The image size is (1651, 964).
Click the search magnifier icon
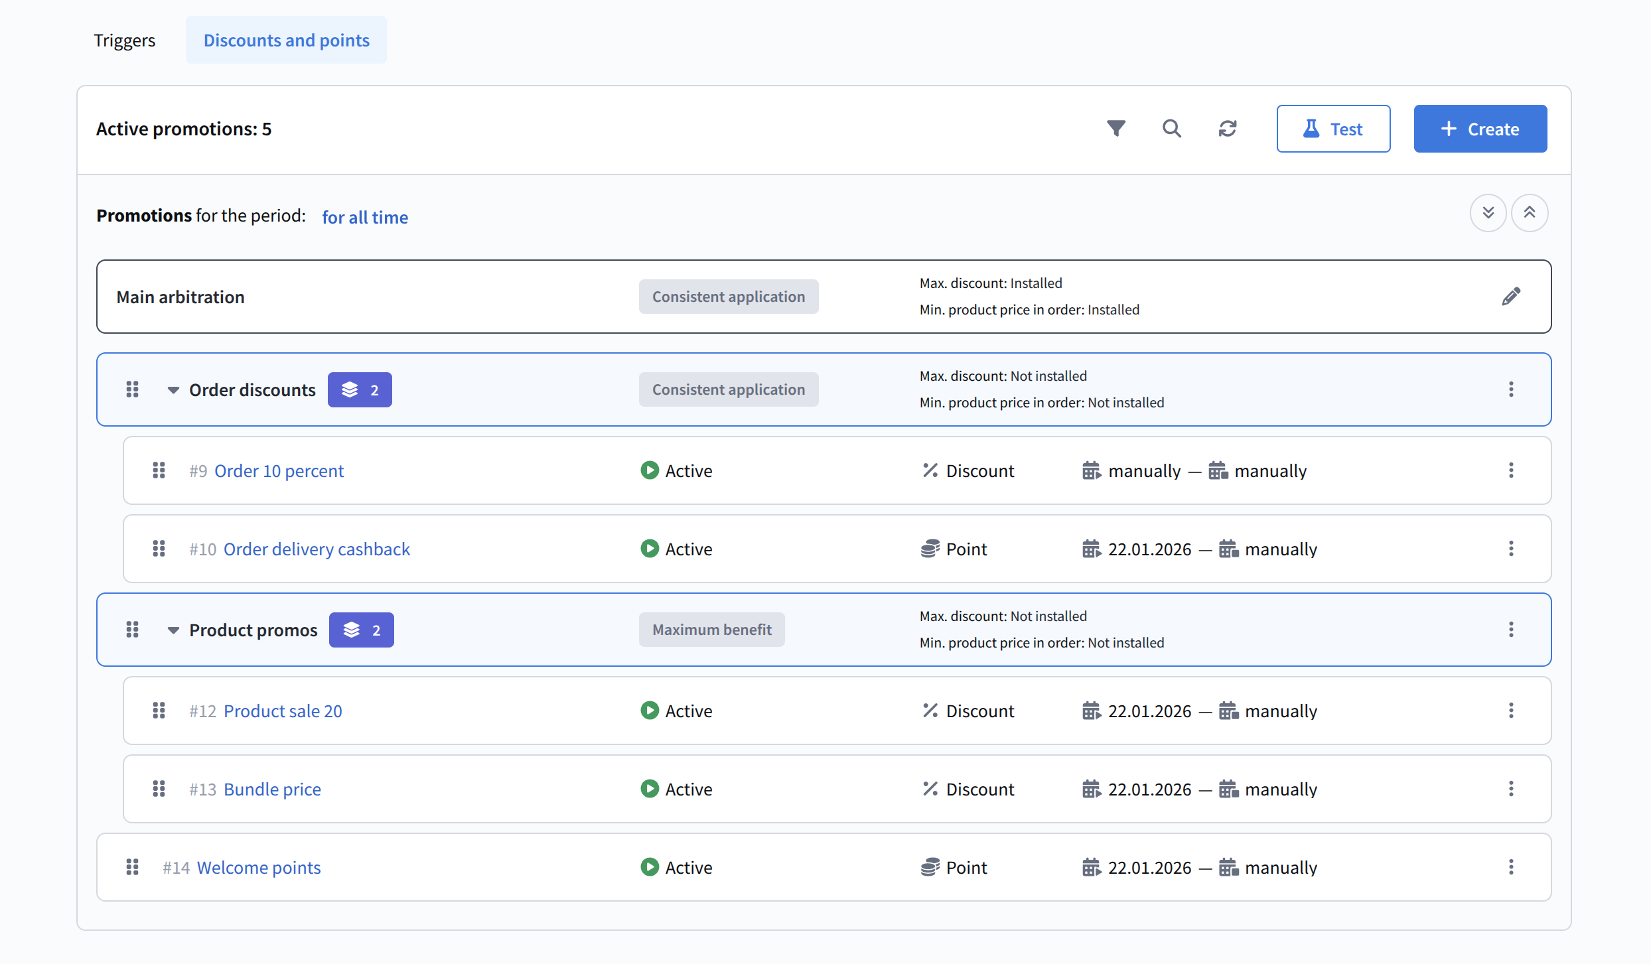point(1172,128)
